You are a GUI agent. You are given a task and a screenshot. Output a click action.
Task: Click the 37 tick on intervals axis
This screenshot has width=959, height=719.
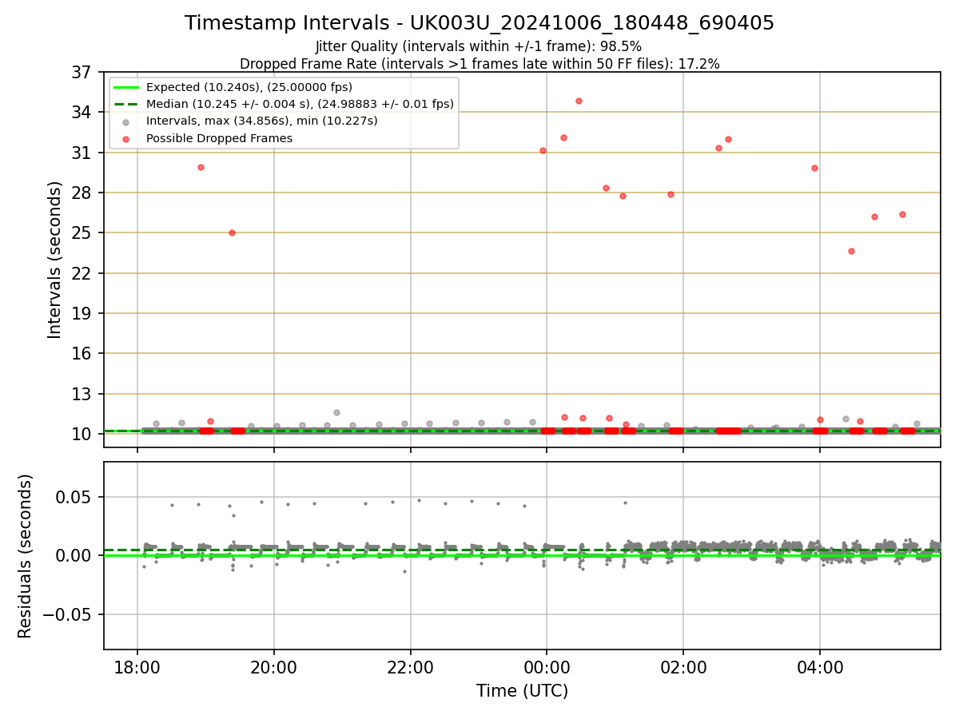tap(83, 72)
